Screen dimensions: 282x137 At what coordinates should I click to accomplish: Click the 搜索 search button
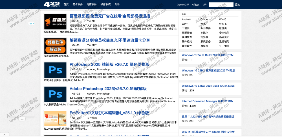coord(237,5)
